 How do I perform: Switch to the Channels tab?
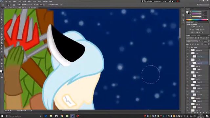point(194,36)
